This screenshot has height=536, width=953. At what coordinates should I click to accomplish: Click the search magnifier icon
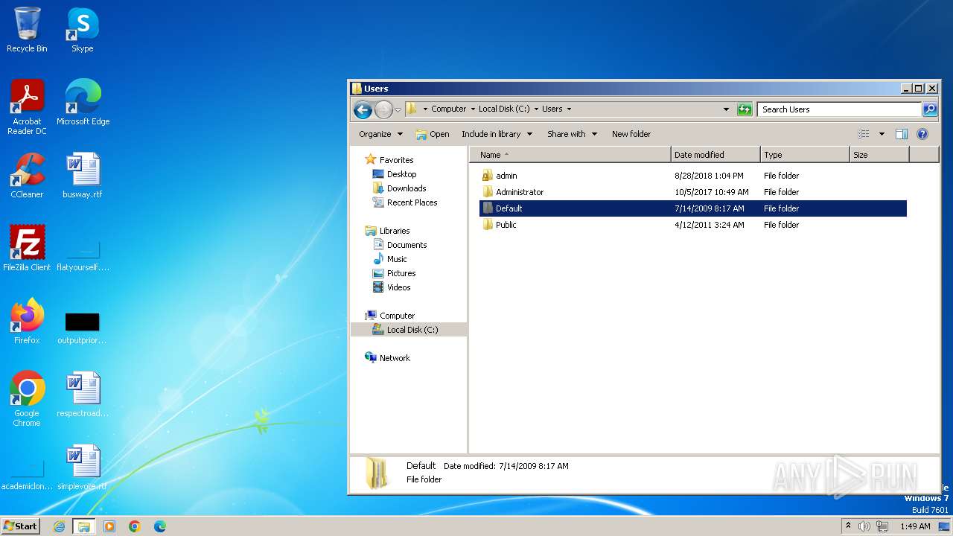pos(930,109)
